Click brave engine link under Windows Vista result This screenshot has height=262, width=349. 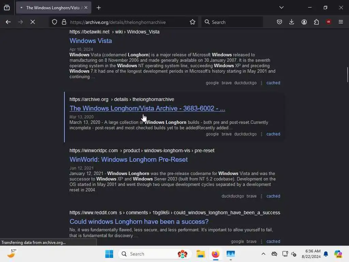click(227, 83)
